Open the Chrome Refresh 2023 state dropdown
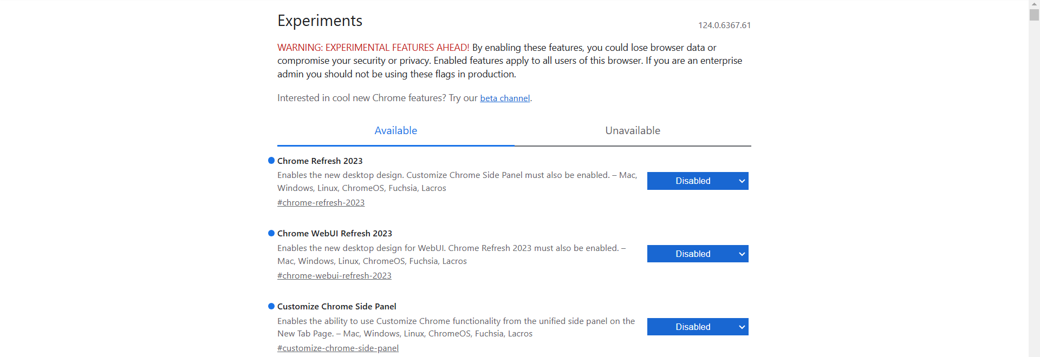 point(697,181)
